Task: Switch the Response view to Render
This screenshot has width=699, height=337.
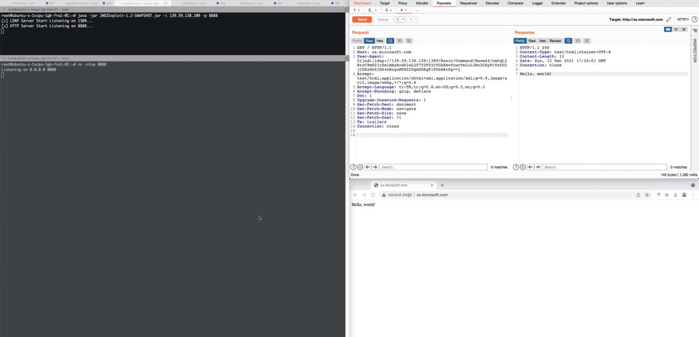Action: click(x=555, y=40)
